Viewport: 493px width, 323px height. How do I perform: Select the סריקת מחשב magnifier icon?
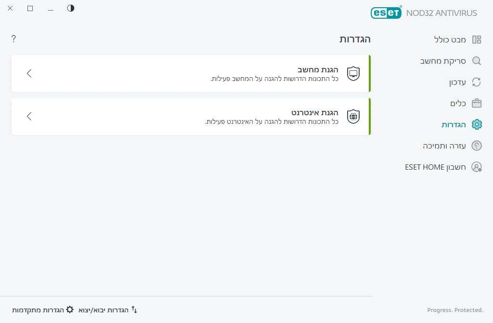coord(477,61)
